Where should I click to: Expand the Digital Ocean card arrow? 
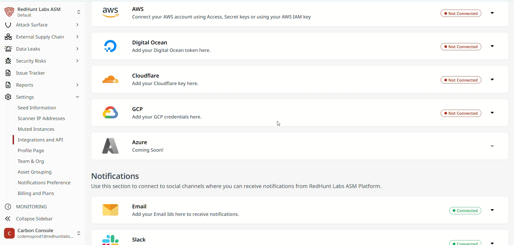click(x=492, y=46)
